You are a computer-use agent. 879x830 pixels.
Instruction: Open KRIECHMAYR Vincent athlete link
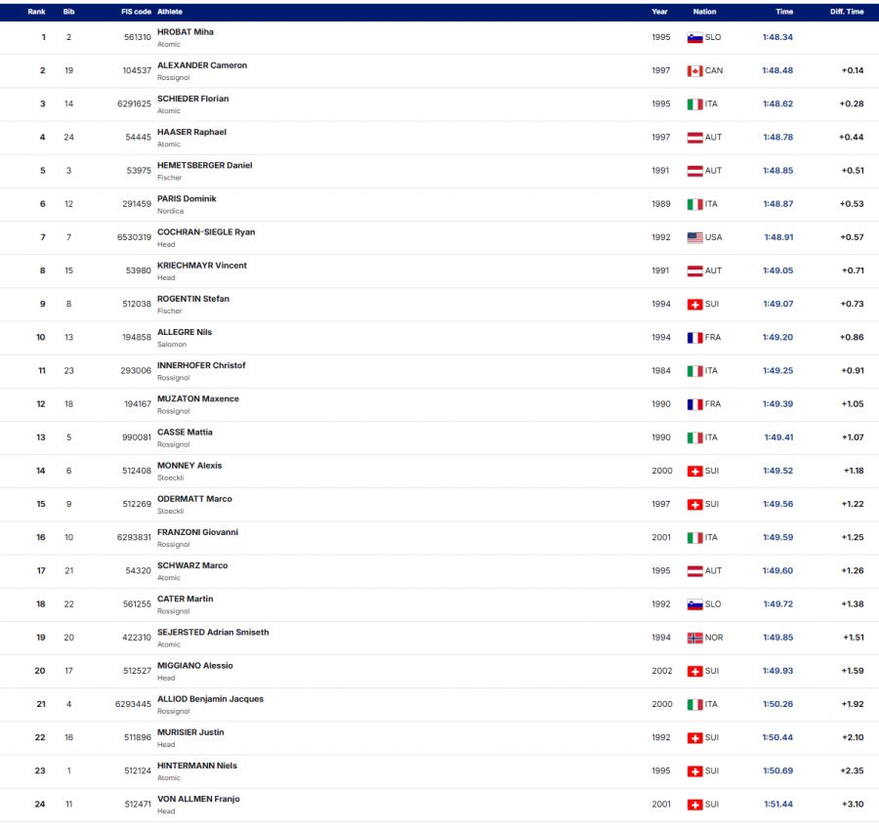[201, 266]
